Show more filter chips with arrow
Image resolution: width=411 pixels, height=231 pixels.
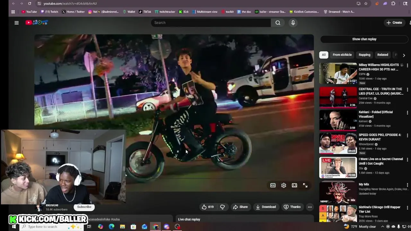404,55
